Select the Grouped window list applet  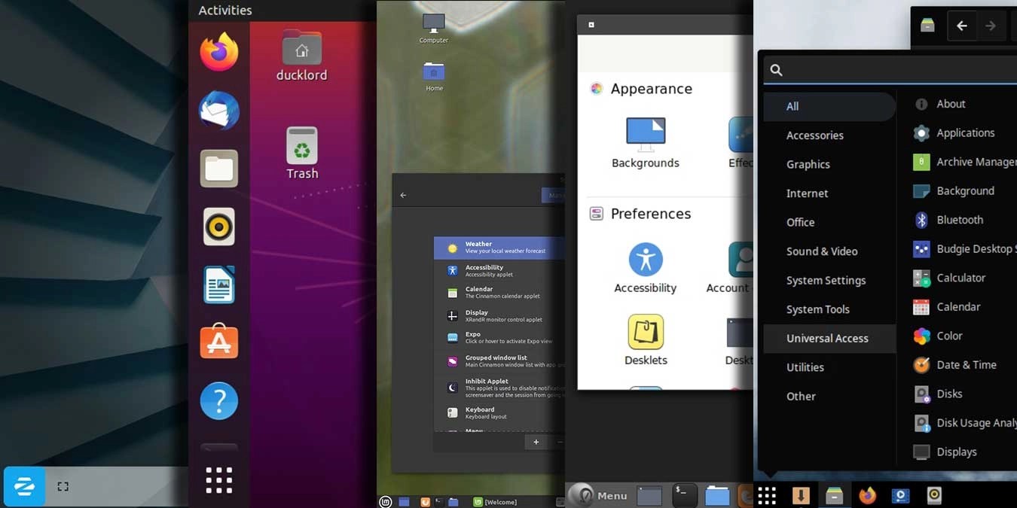coord(499,361)
